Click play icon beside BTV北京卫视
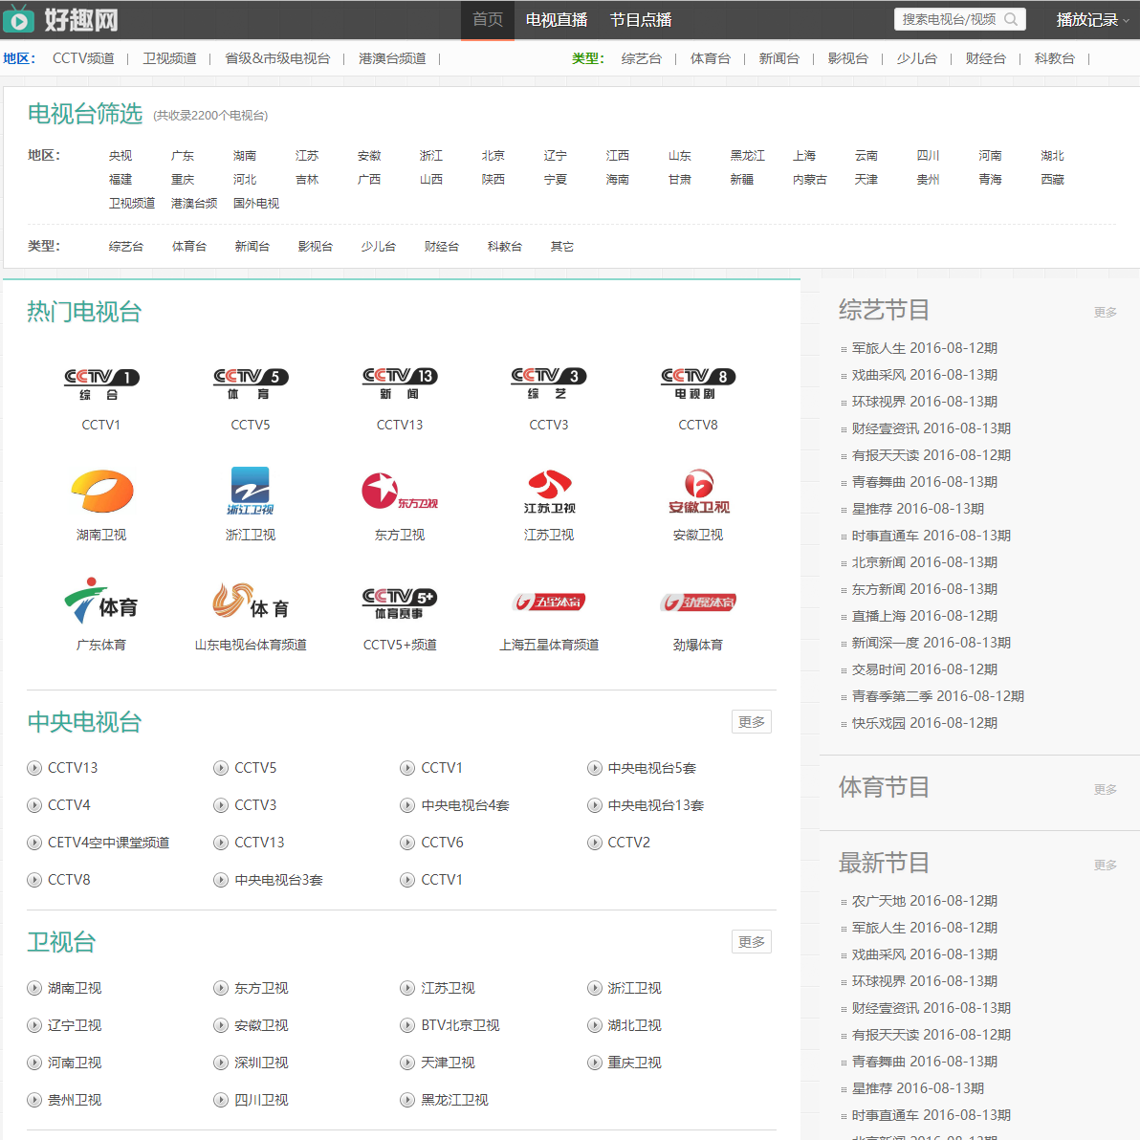 point(407,1025)
